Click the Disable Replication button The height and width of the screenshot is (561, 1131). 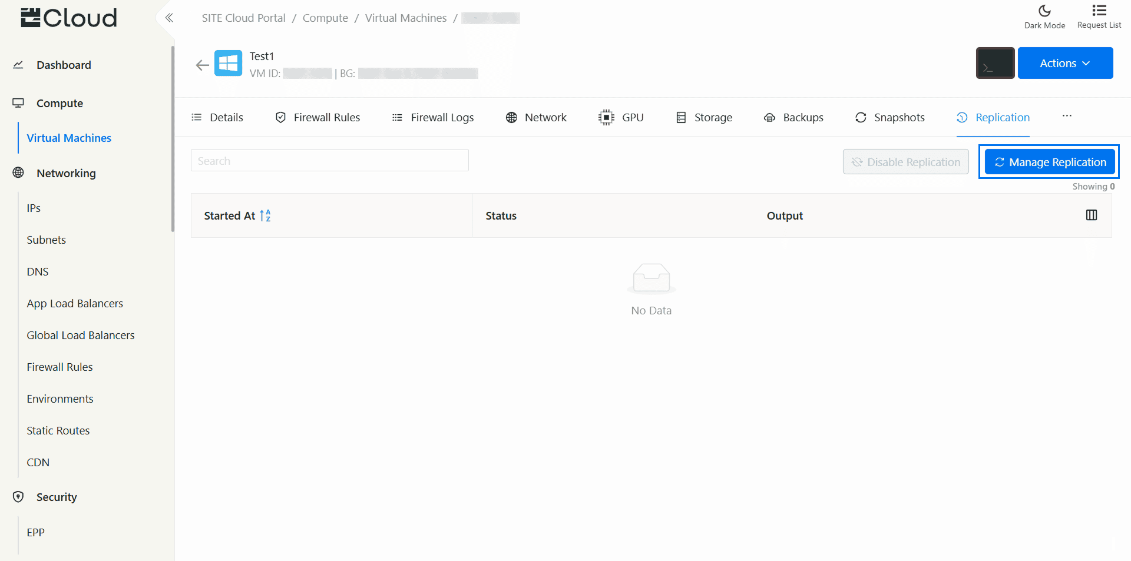tap(905, 162)
